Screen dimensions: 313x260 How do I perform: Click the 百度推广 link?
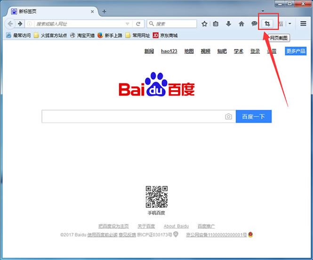206,226
